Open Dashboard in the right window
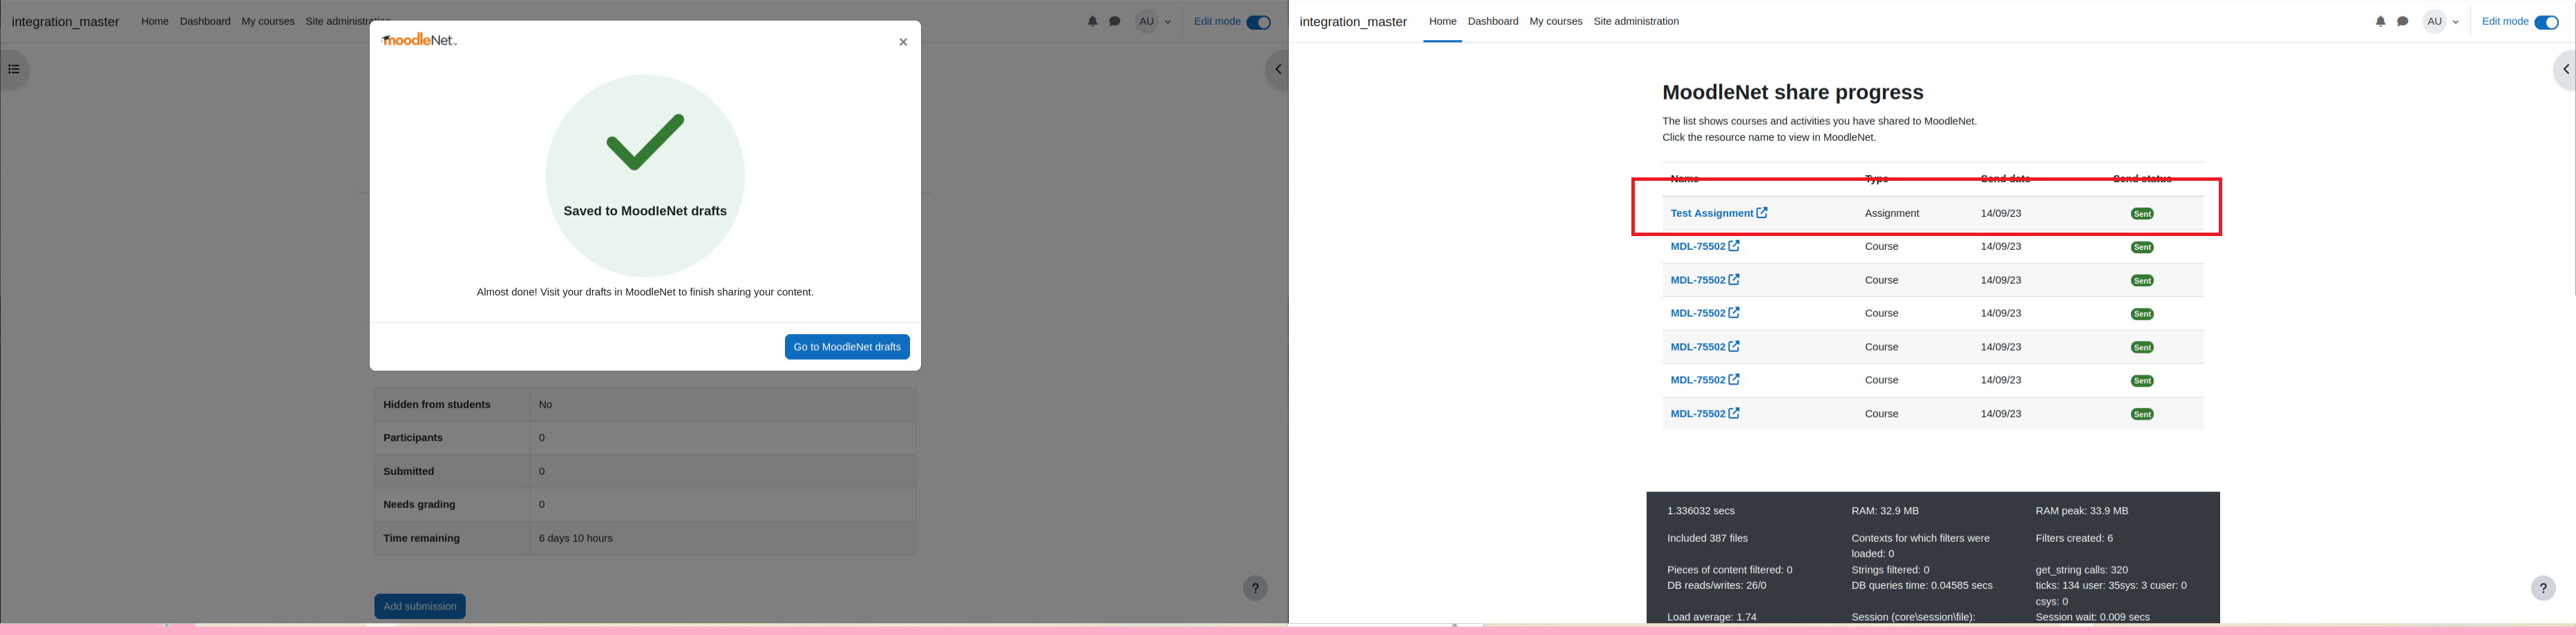 point(1493,21)
